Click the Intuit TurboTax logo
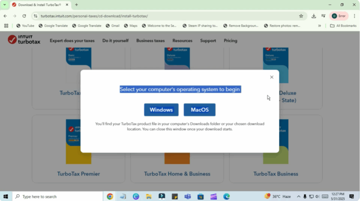This screenshot has width=360, height=201. tap(24, 40)
